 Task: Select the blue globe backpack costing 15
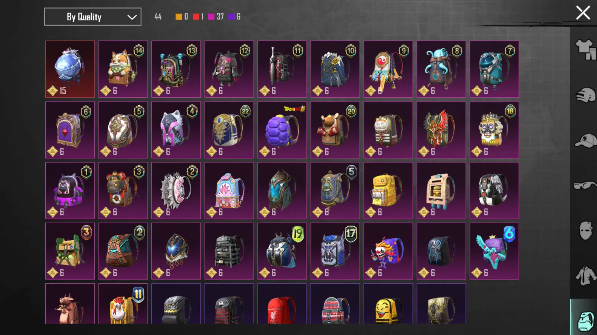tap(70, 69)
